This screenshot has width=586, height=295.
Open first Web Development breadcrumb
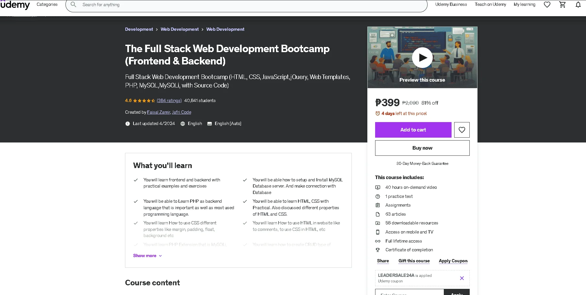coord(179,29)
